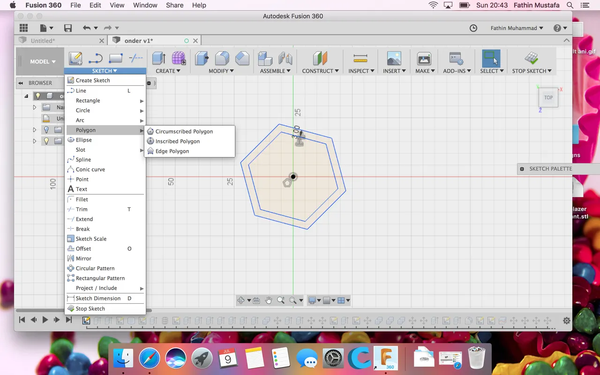Select Offset in the Sketch menu
Image resolution: width=600 pixels, height=375 pixels.
(x=105, y=248)
